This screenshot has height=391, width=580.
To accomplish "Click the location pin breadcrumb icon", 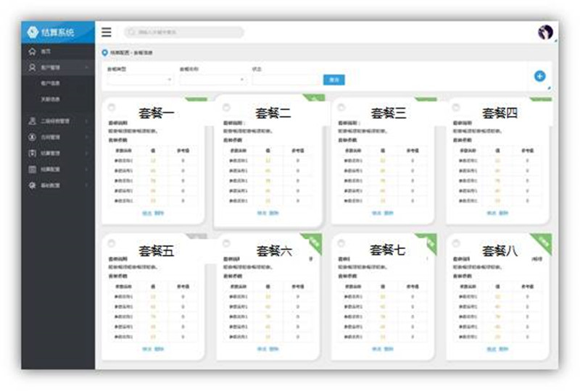I will pyautogui.click(x=105, y=53).
